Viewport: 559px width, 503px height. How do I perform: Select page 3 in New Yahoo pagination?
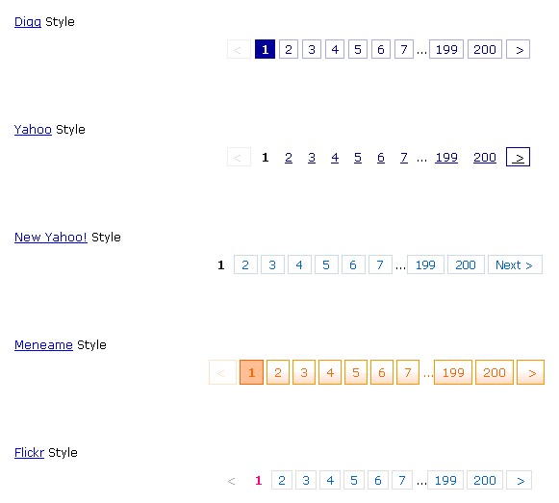tap(272, 264)
